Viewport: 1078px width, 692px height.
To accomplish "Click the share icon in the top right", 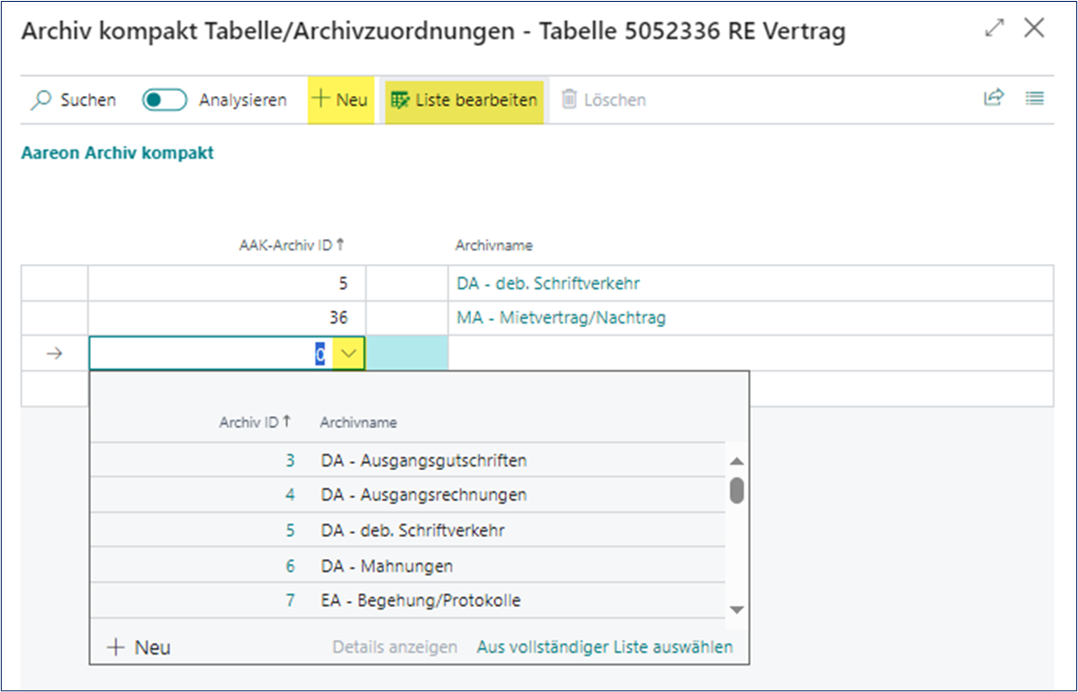I will pos(994,99).
